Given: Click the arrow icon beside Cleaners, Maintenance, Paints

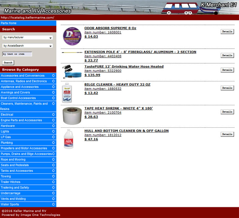Looking at the screenshot, I should pyautogui.click(x=54, y=104).
